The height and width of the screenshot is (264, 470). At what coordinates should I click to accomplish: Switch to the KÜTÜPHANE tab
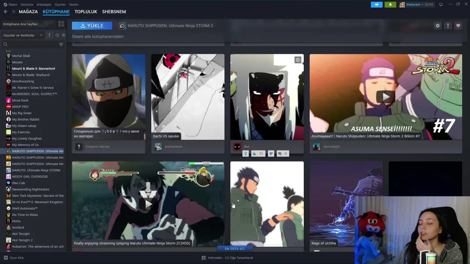56,12
